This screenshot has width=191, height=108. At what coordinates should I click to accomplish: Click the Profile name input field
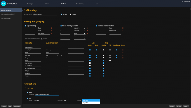coord(45,14)
